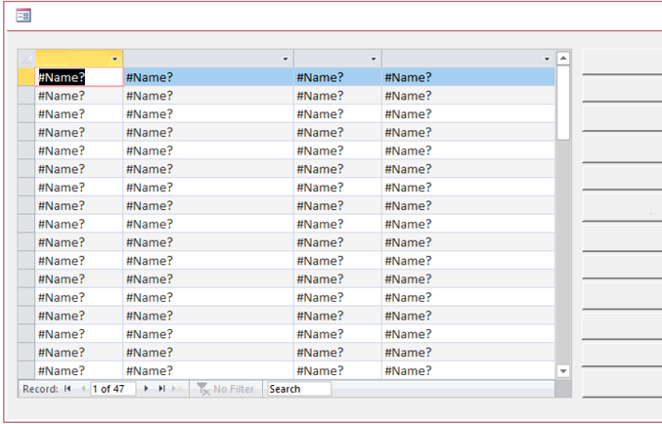
Task: Click the vertical scrollbar thumb
Action: coord(563,103)
